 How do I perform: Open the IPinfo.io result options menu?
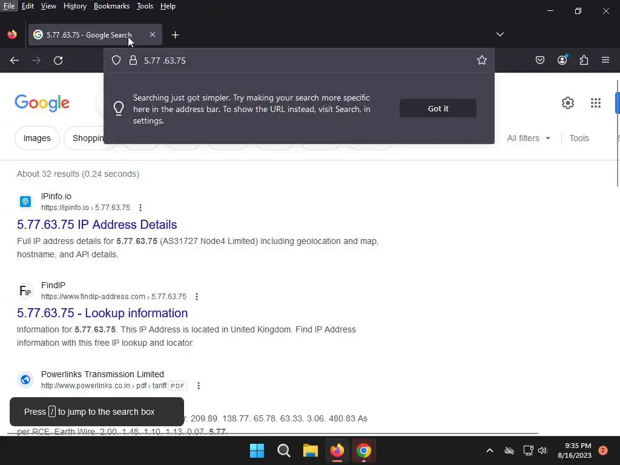tap(140, 208)
